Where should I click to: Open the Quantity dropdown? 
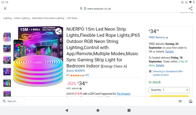169,90
